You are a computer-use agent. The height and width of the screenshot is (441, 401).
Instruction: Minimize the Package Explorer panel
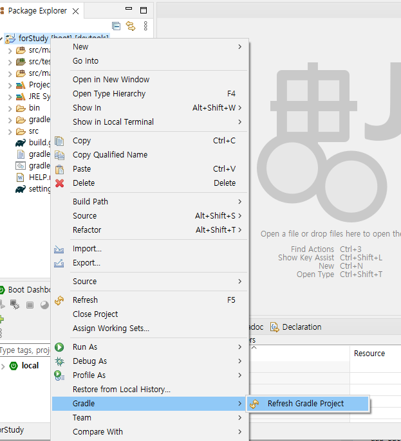(129, 8)
